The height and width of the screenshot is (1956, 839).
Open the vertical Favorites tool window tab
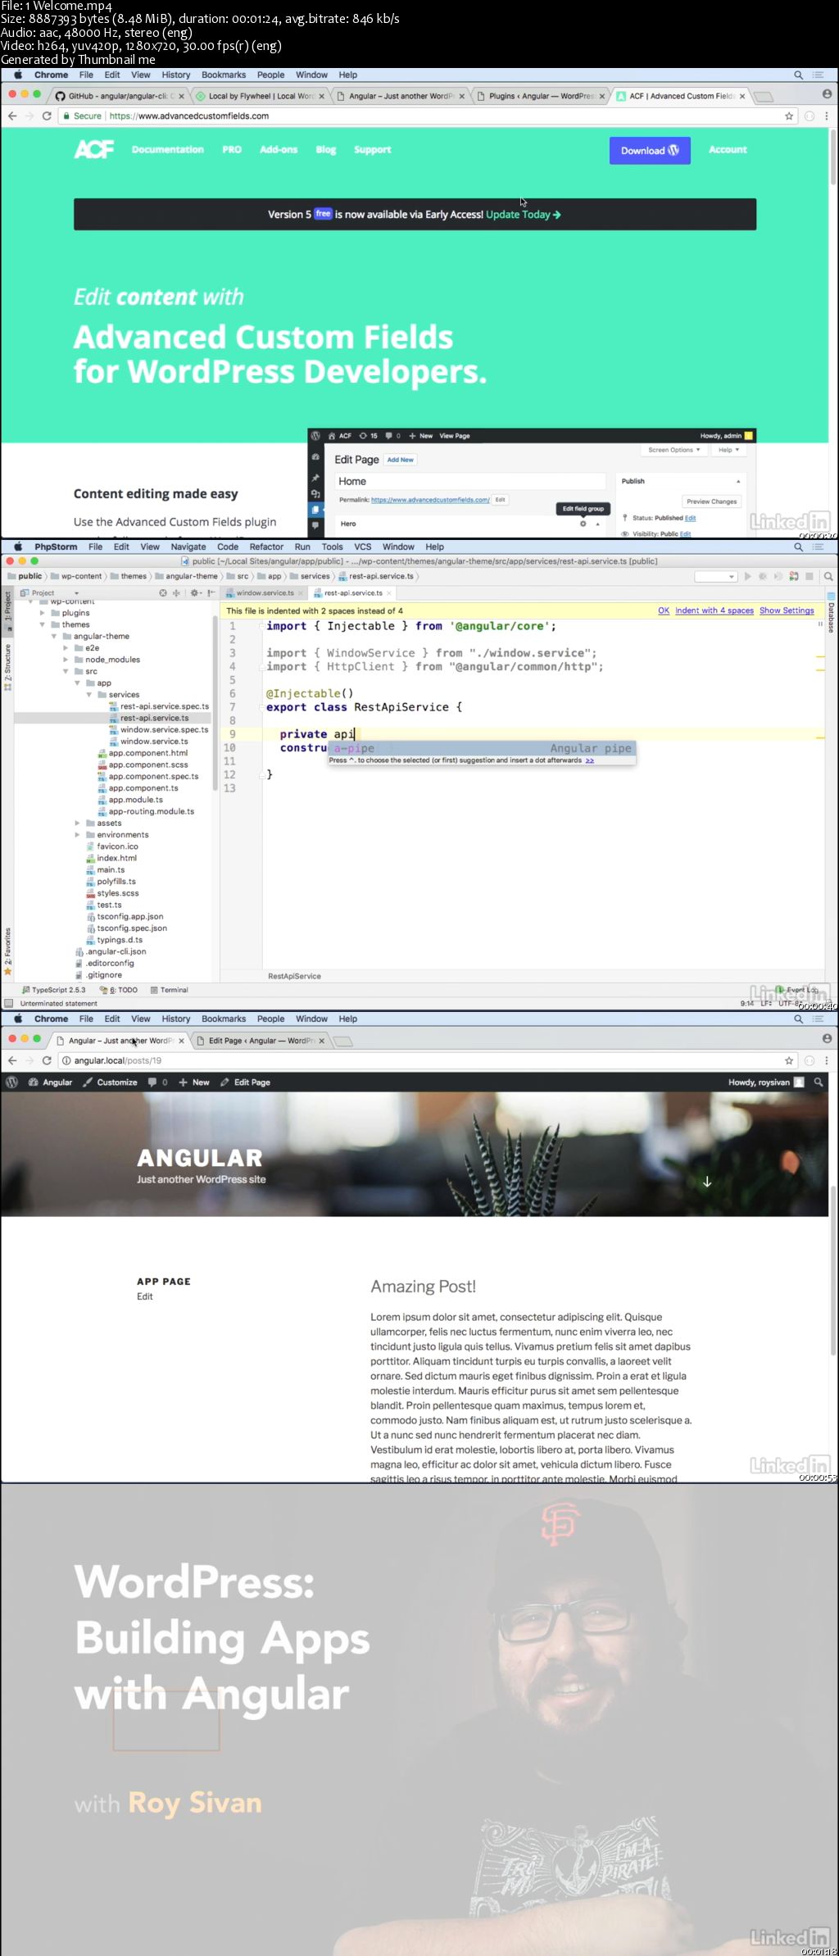coord(7,951)
